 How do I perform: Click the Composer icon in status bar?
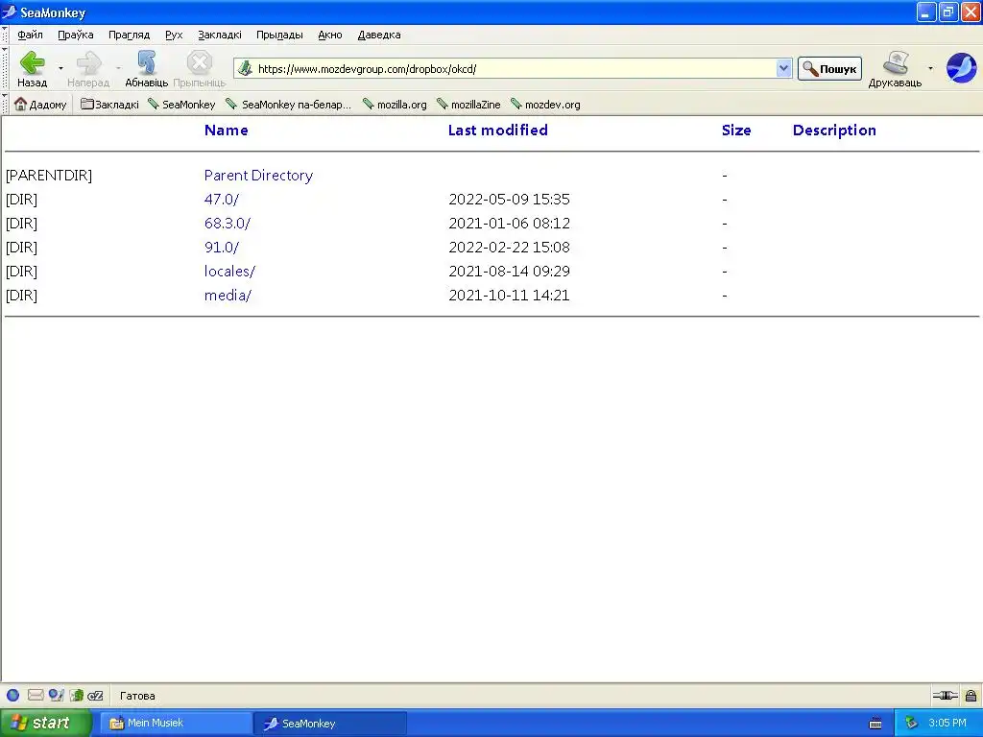56,695
